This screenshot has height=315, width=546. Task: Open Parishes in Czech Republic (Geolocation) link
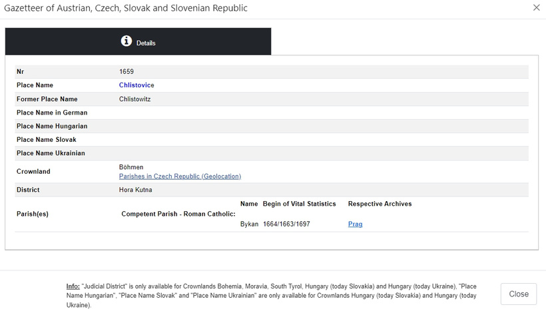click(180, 176)
